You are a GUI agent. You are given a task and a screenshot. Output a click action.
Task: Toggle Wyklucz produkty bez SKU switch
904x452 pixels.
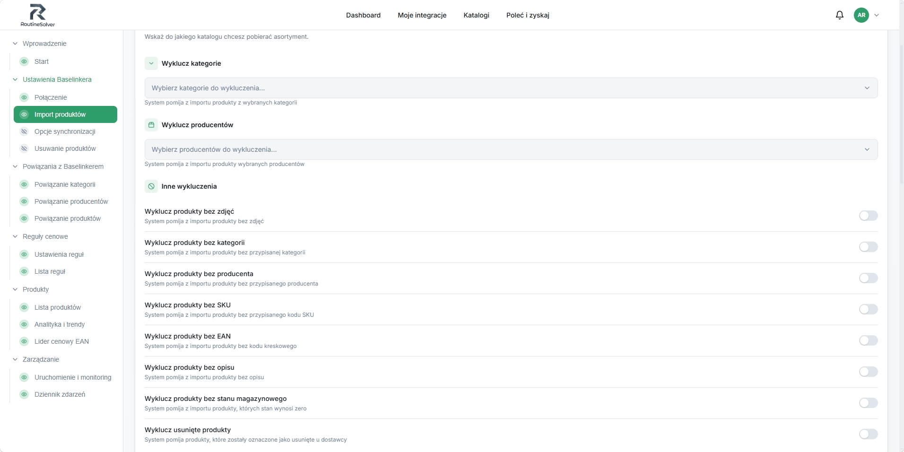[868, 309]
